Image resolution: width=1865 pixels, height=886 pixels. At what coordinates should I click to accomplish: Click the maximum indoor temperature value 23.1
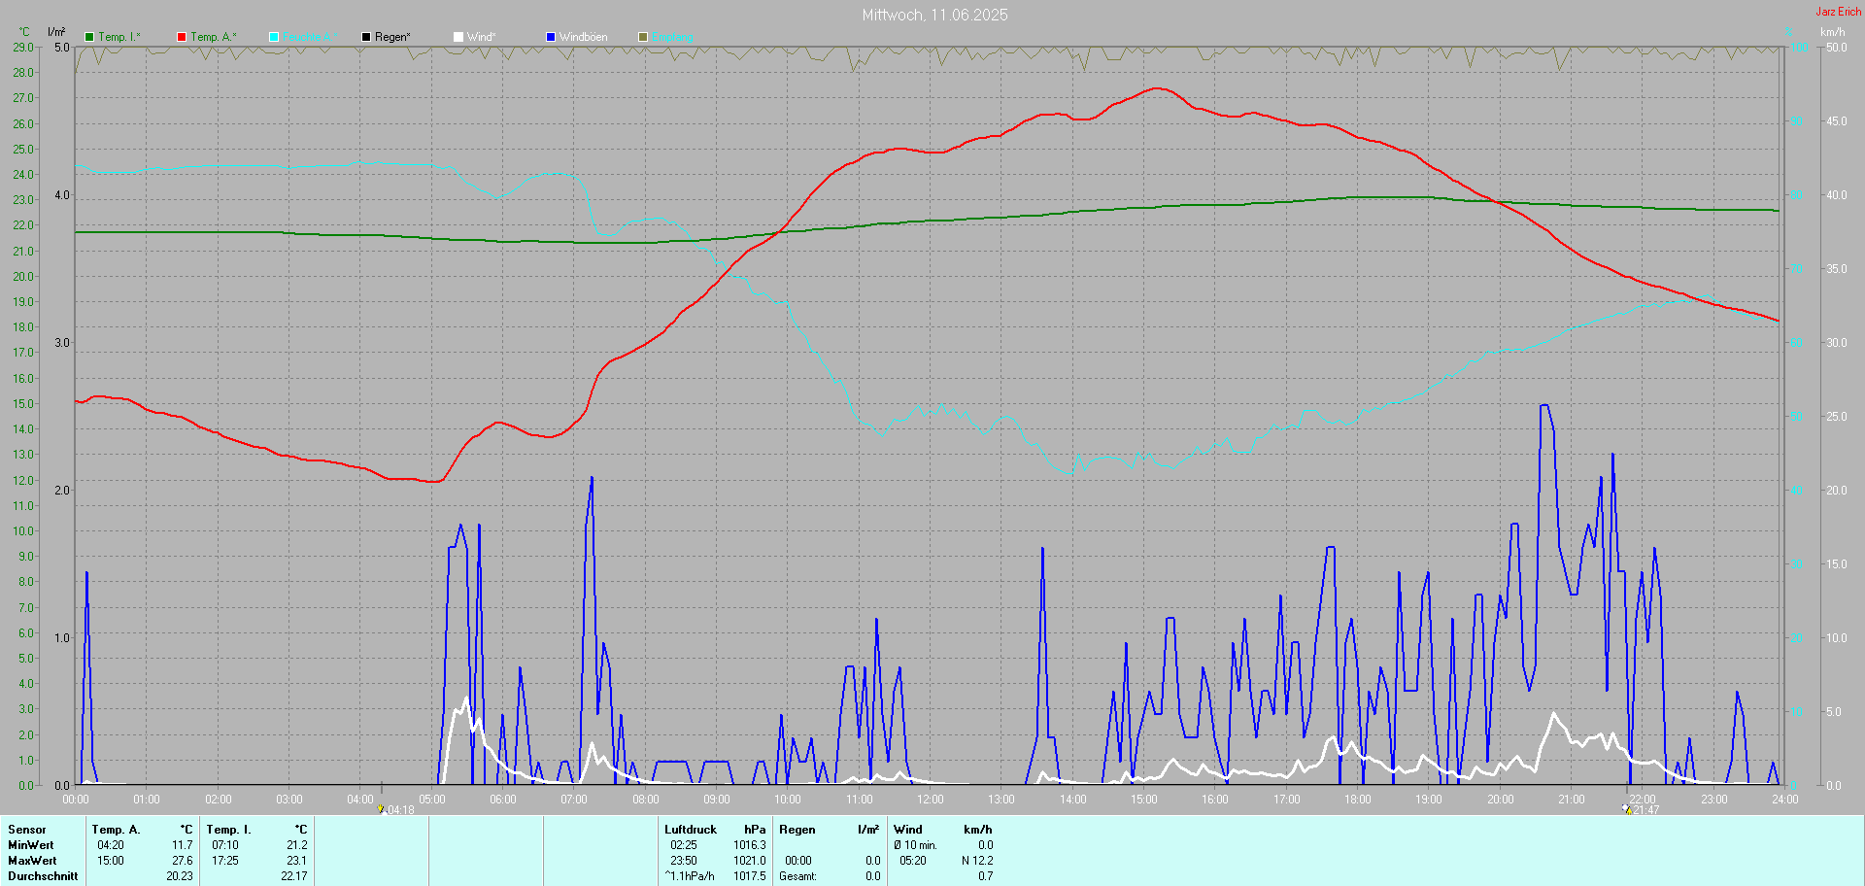coord(297,861)
